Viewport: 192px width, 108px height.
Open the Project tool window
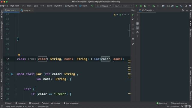coord(1,13)
